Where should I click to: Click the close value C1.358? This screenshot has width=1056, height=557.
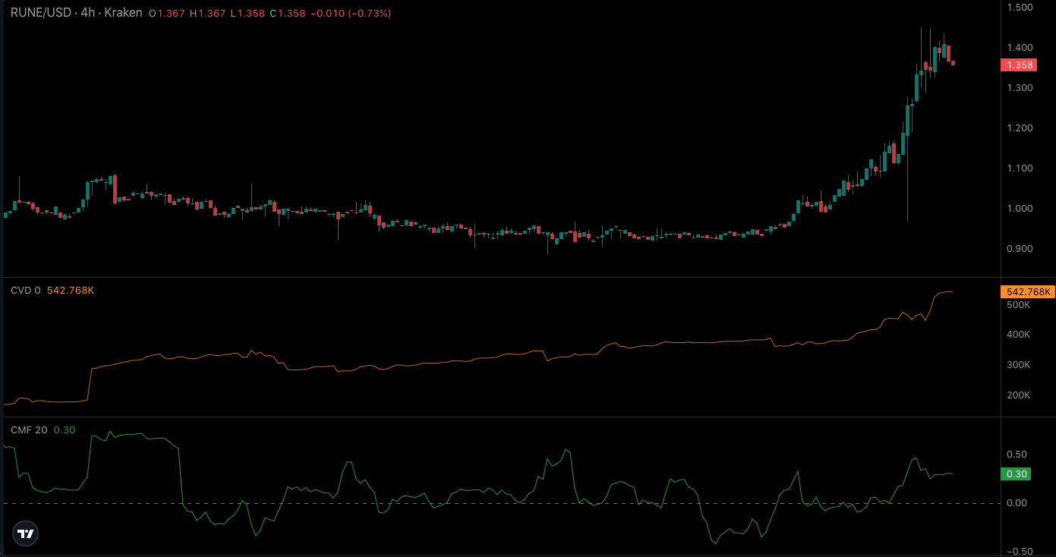point(287,14)
